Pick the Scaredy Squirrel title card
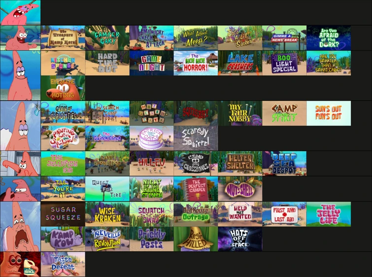 pos(196,138)
